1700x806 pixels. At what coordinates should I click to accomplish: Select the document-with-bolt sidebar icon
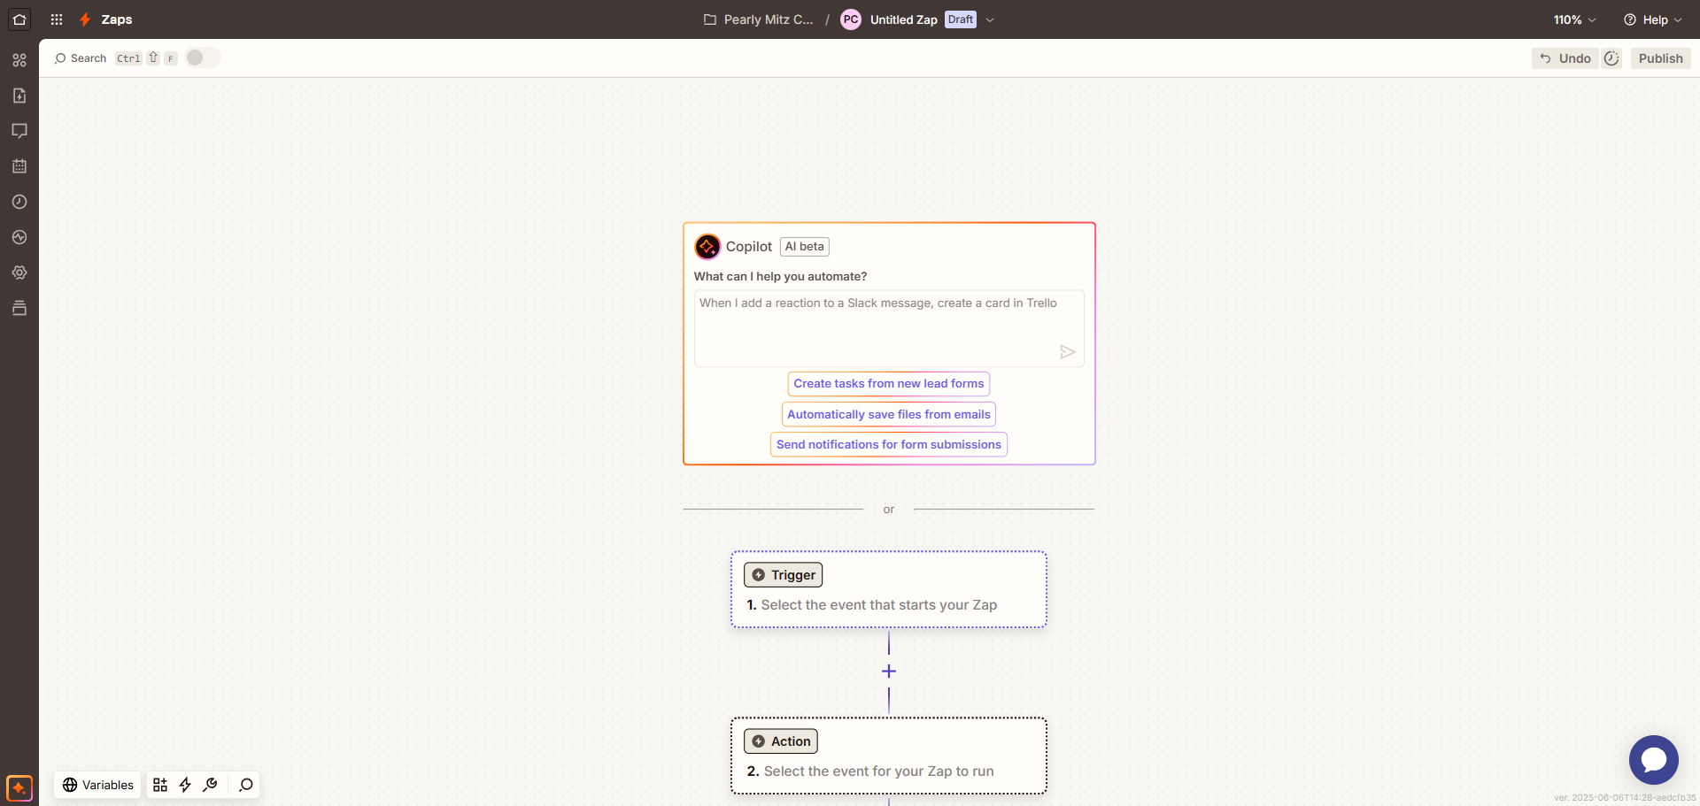19,96
